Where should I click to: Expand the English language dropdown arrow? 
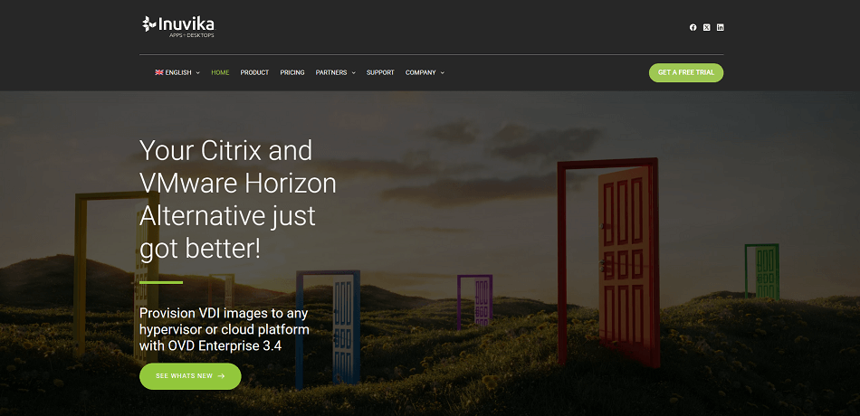pos(198,73)
